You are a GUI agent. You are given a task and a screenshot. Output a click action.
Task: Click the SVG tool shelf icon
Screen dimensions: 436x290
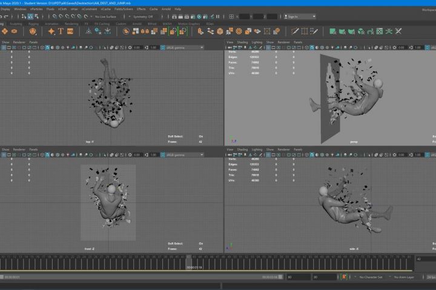71,31
